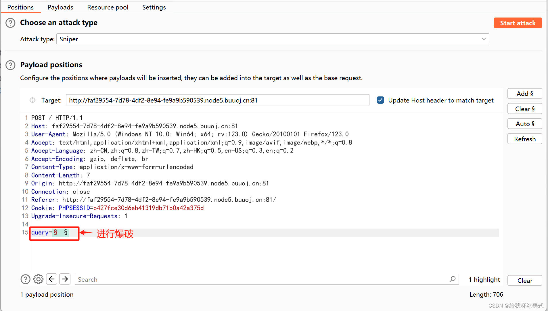The width and height of the screenshot is (548, 311).
Task: Click the Add § button
Action: 524,94
